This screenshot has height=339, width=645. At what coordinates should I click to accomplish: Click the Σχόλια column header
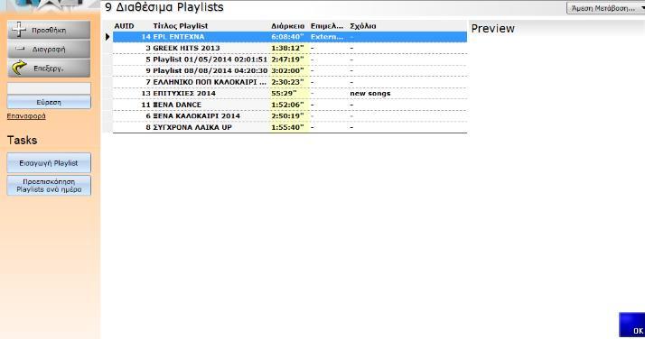363,26
